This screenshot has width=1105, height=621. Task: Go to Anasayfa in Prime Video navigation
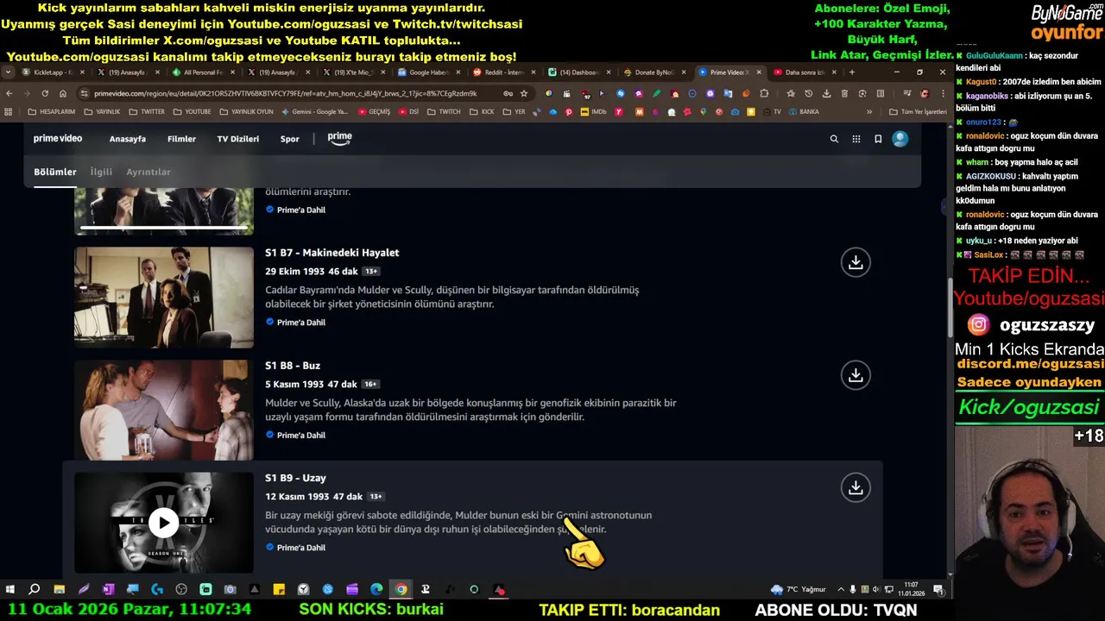pos(128,139)
